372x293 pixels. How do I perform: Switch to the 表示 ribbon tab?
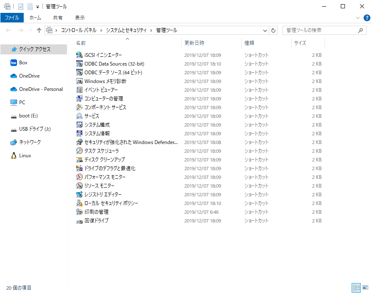80,18
